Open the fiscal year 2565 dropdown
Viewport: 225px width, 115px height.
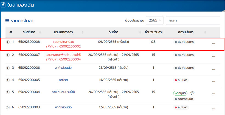(155, 20)
